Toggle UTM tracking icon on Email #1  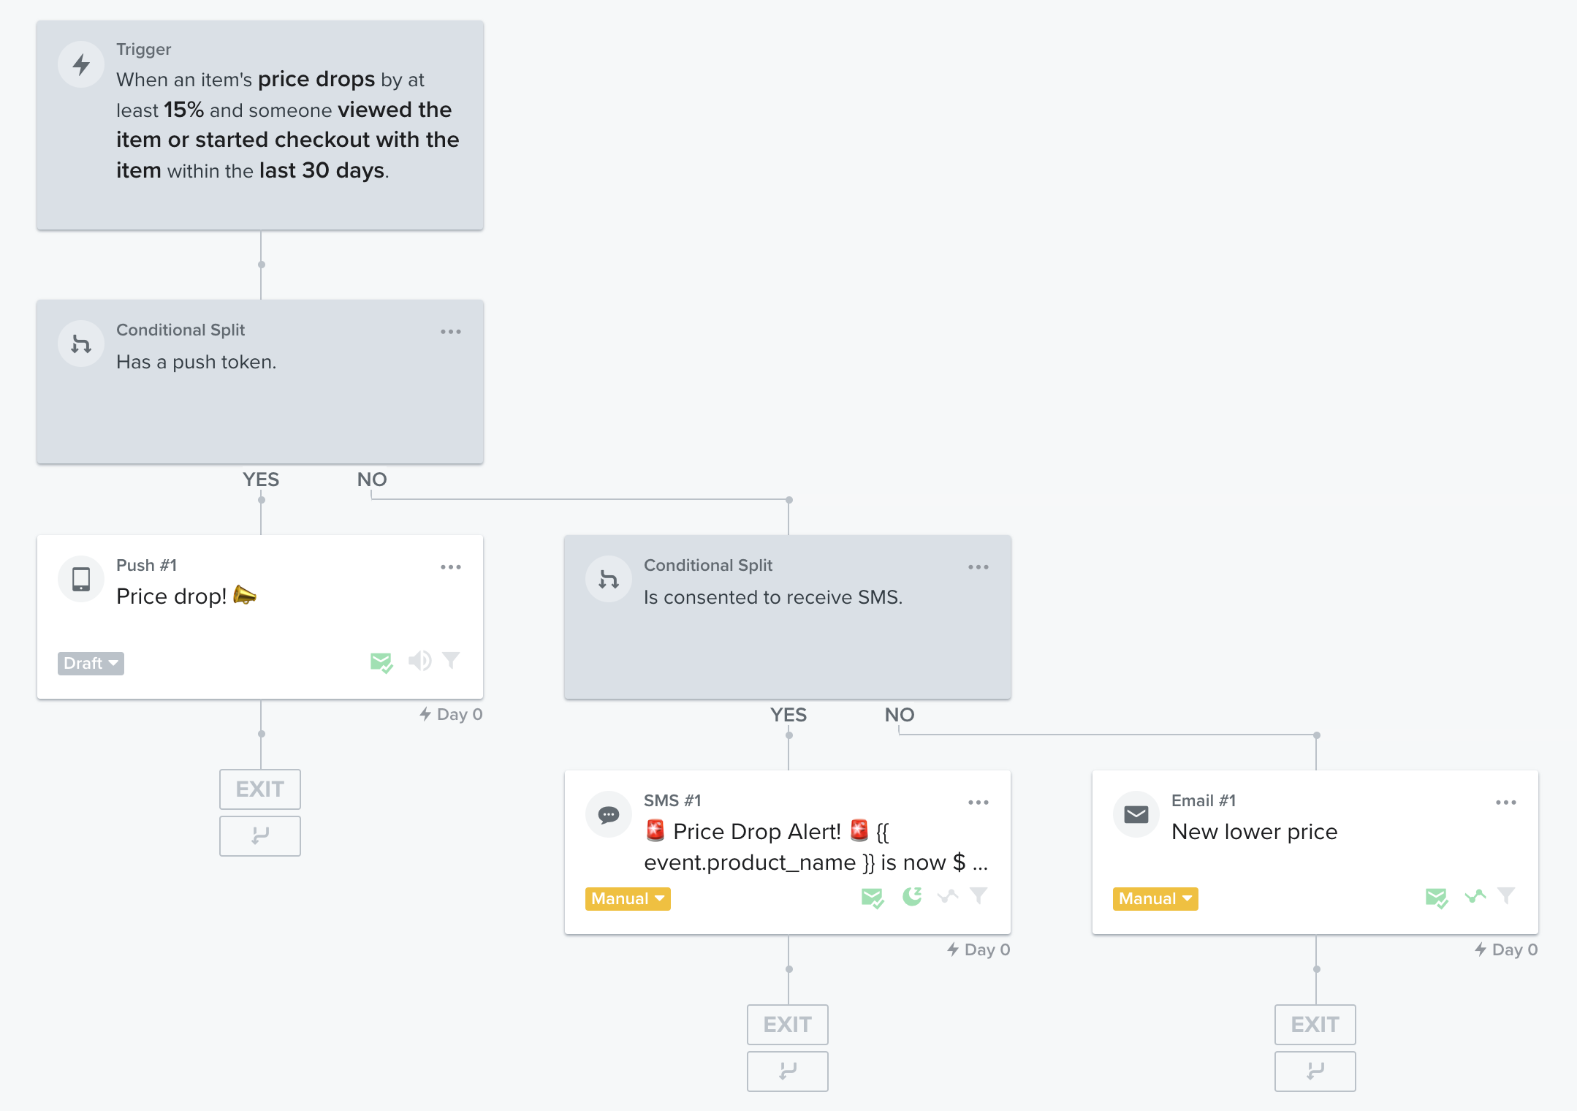(1475, 896)
